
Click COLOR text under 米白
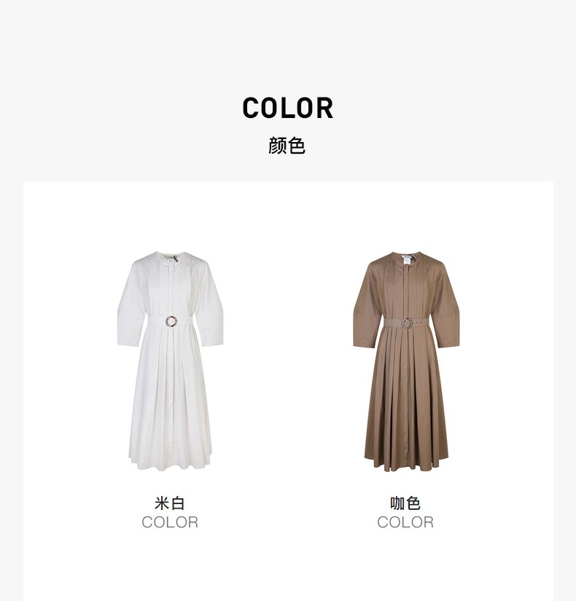point(170,522)
